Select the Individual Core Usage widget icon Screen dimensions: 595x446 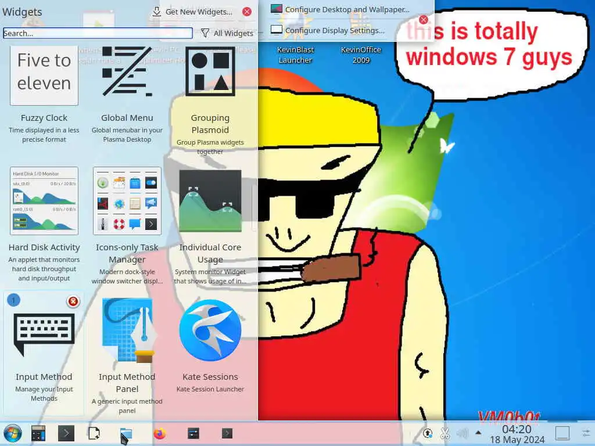tap(210, 201)
